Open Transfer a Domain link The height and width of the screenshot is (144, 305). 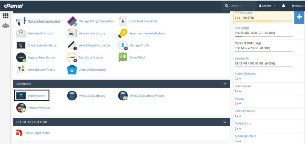91,58
